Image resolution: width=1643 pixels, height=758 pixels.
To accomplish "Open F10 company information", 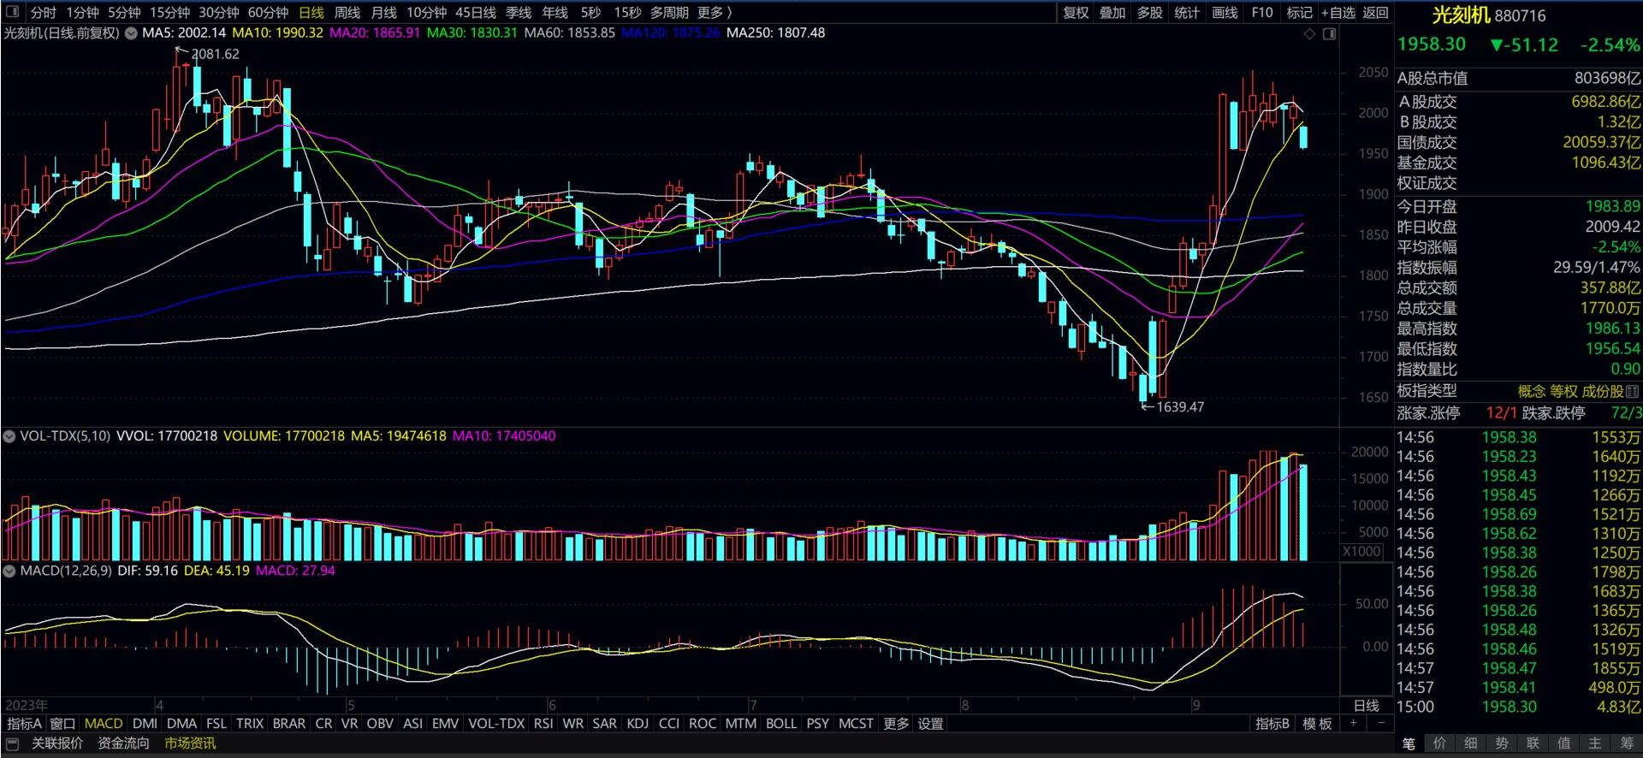I will [1262, 13].
